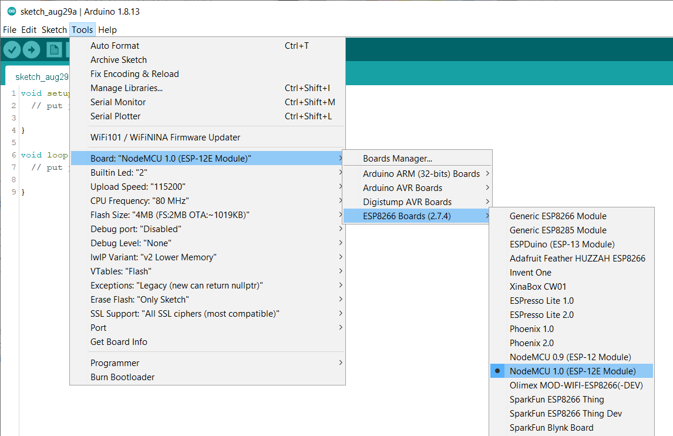
Task: Click the Arduino logo in title bar
Action: [11, 12]
